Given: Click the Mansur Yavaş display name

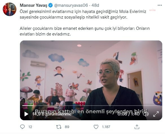Looking at the screenshot, I should 34,5.
